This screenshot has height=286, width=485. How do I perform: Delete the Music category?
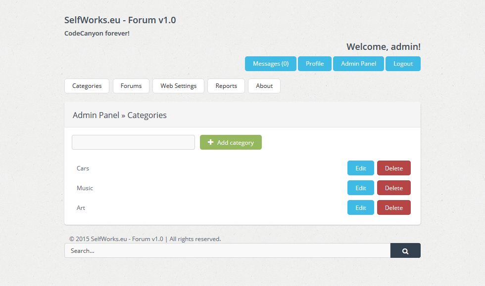pos(394,188)
